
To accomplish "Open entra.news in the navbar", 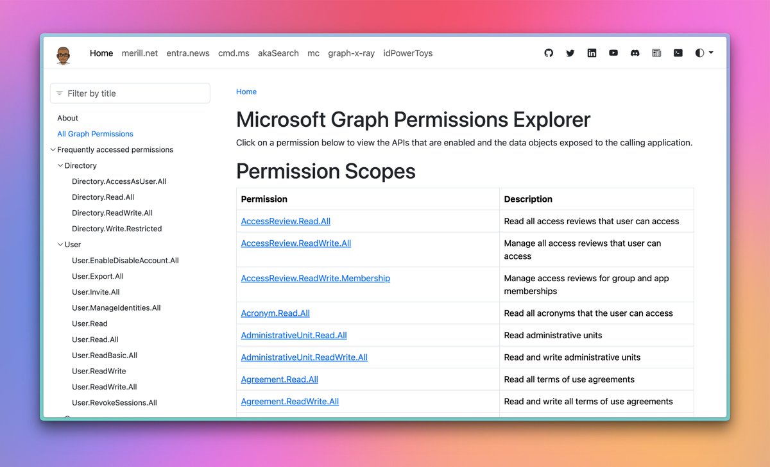I will point(188,53).
